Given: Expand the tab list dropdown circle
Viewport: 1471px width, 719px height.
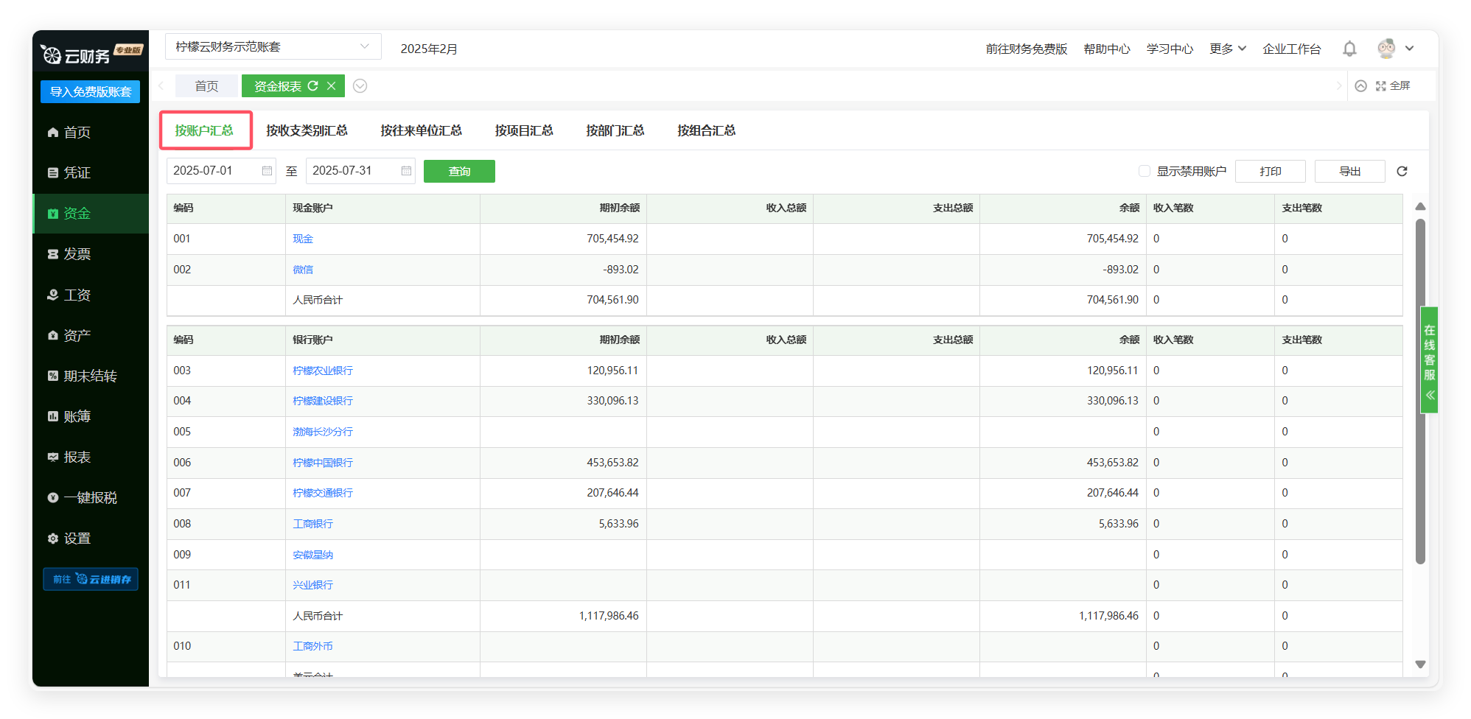Looking at the screenshot, I should click(360, 86).
